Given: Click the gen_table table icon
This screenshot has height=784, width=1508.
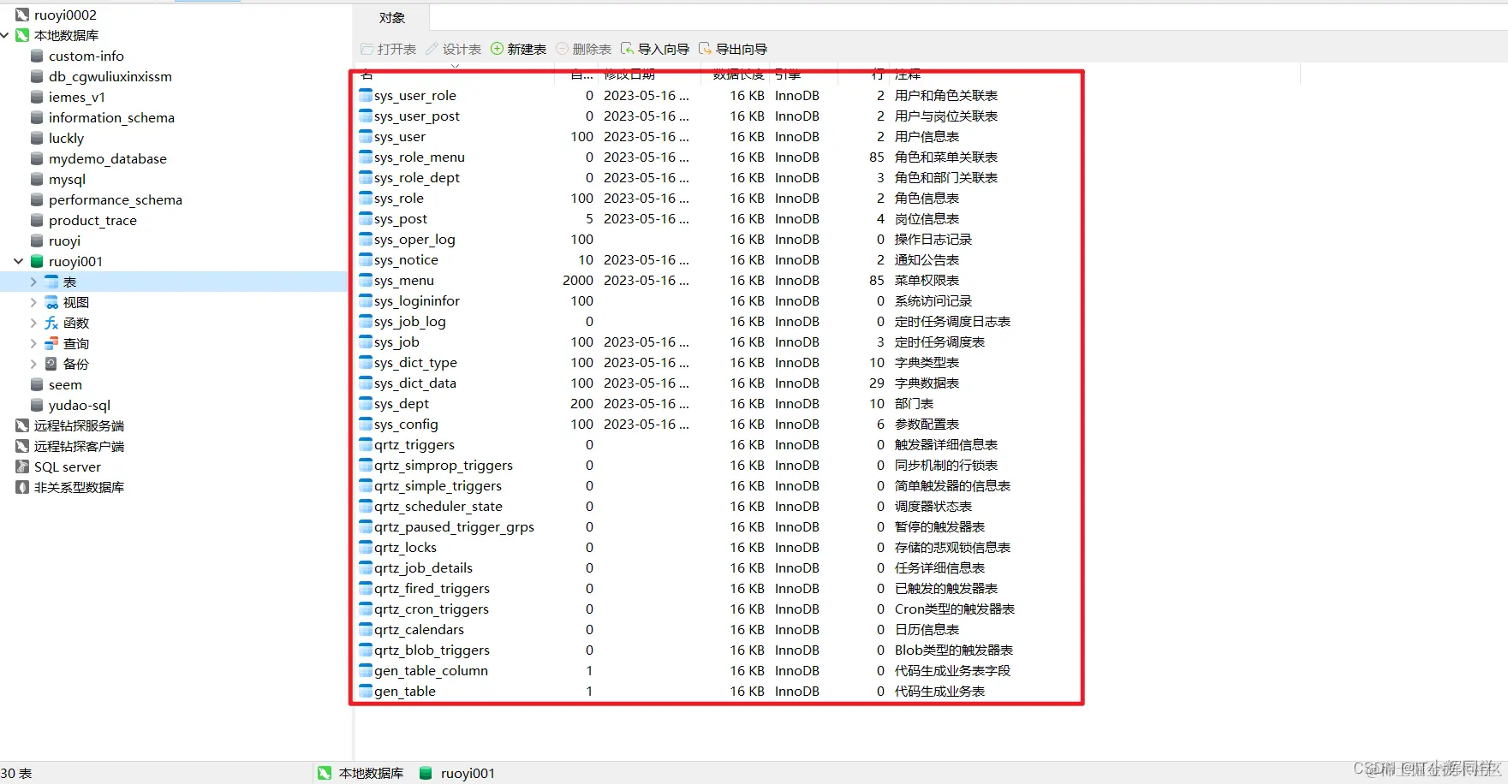Looking at the screenshot, I should [366, 691].
